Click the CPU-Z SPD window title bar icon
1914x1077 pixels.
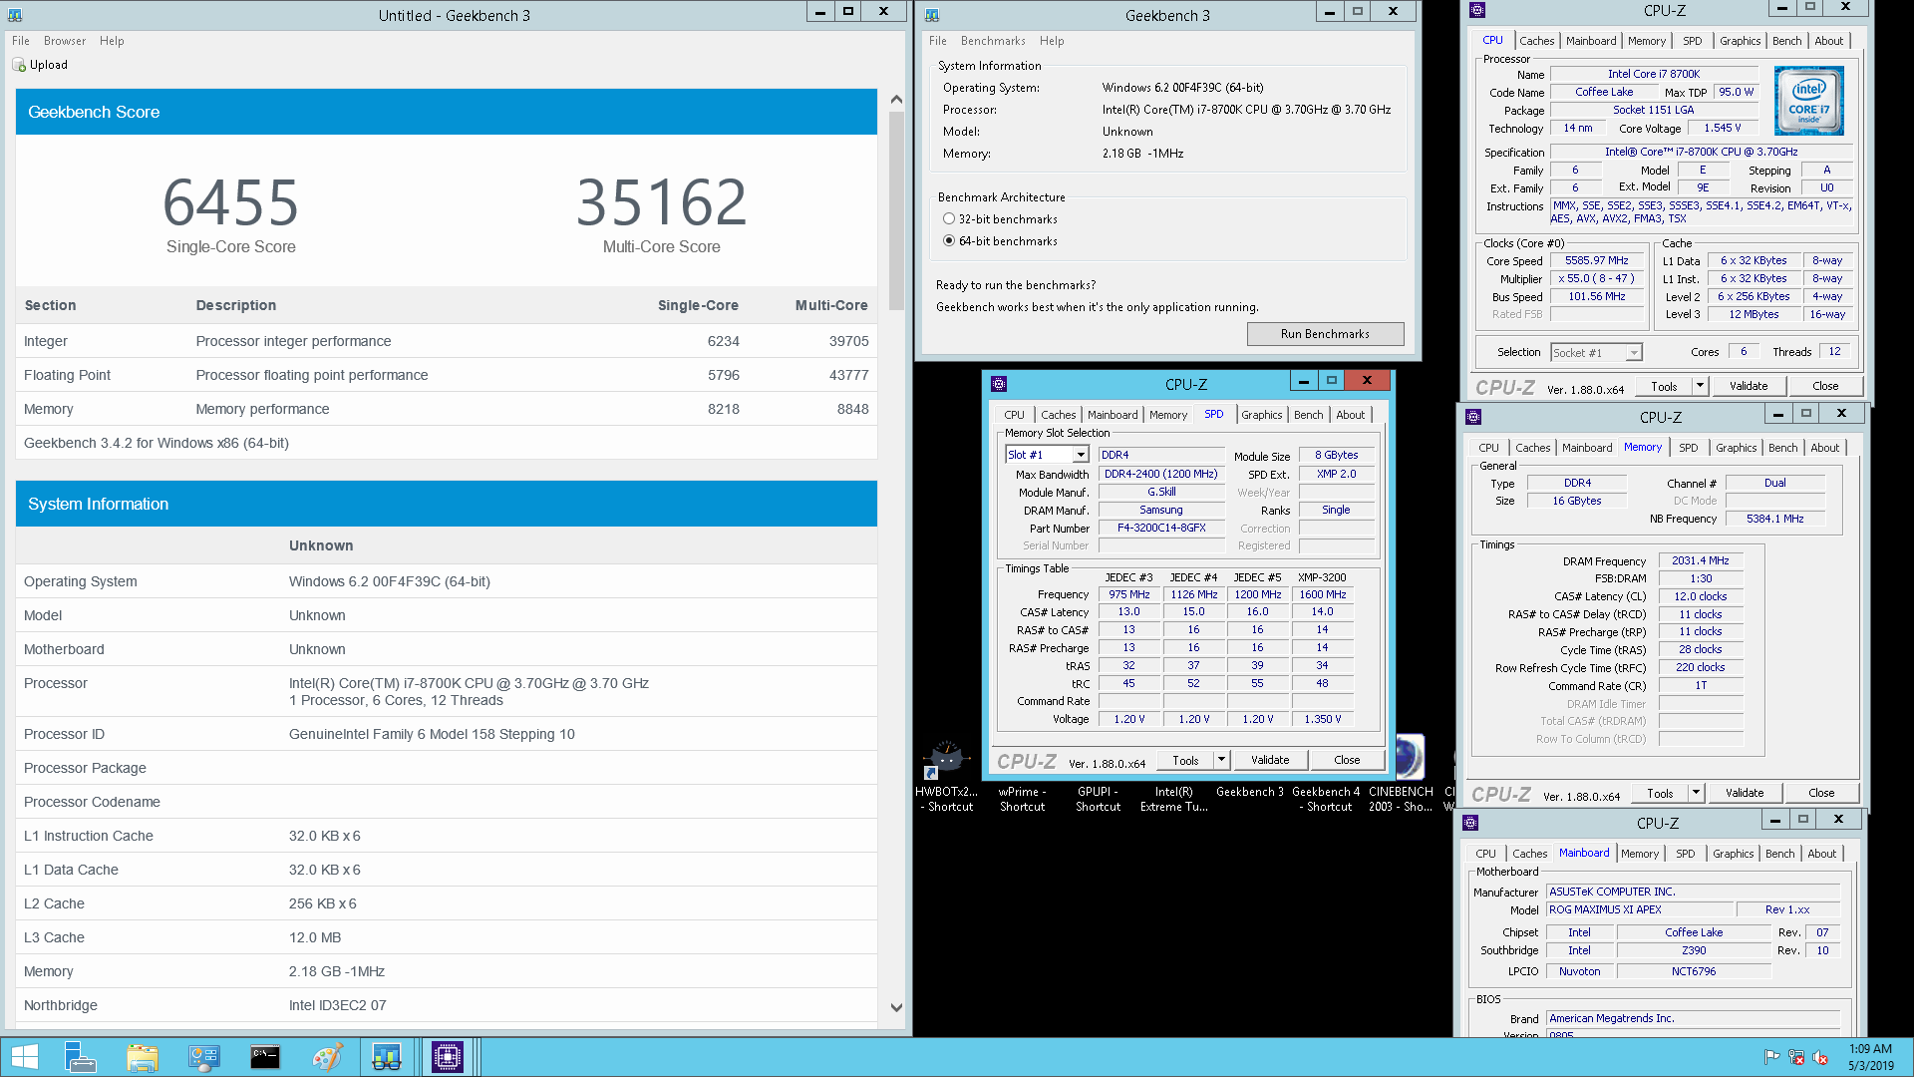click(999, 384)
